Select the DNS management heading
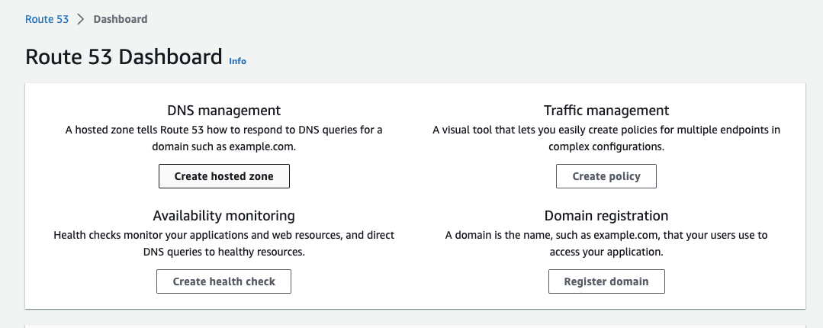 click(224, 111)
